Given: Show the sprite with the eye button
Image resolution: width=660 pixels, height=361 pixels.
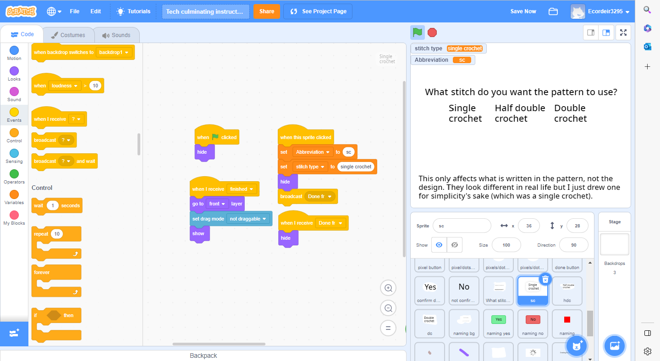Looking at the screenshot, I should coord(439,245).
